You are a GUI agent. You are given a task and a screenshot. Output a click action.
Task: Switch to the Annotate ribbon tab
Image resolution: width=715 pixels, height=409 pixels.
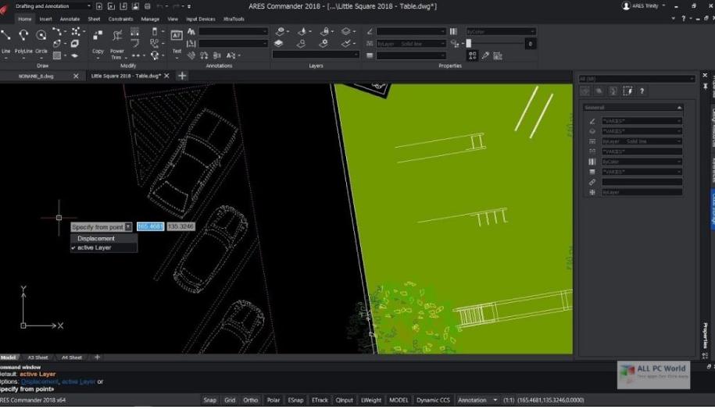click(x=70, y=20)
